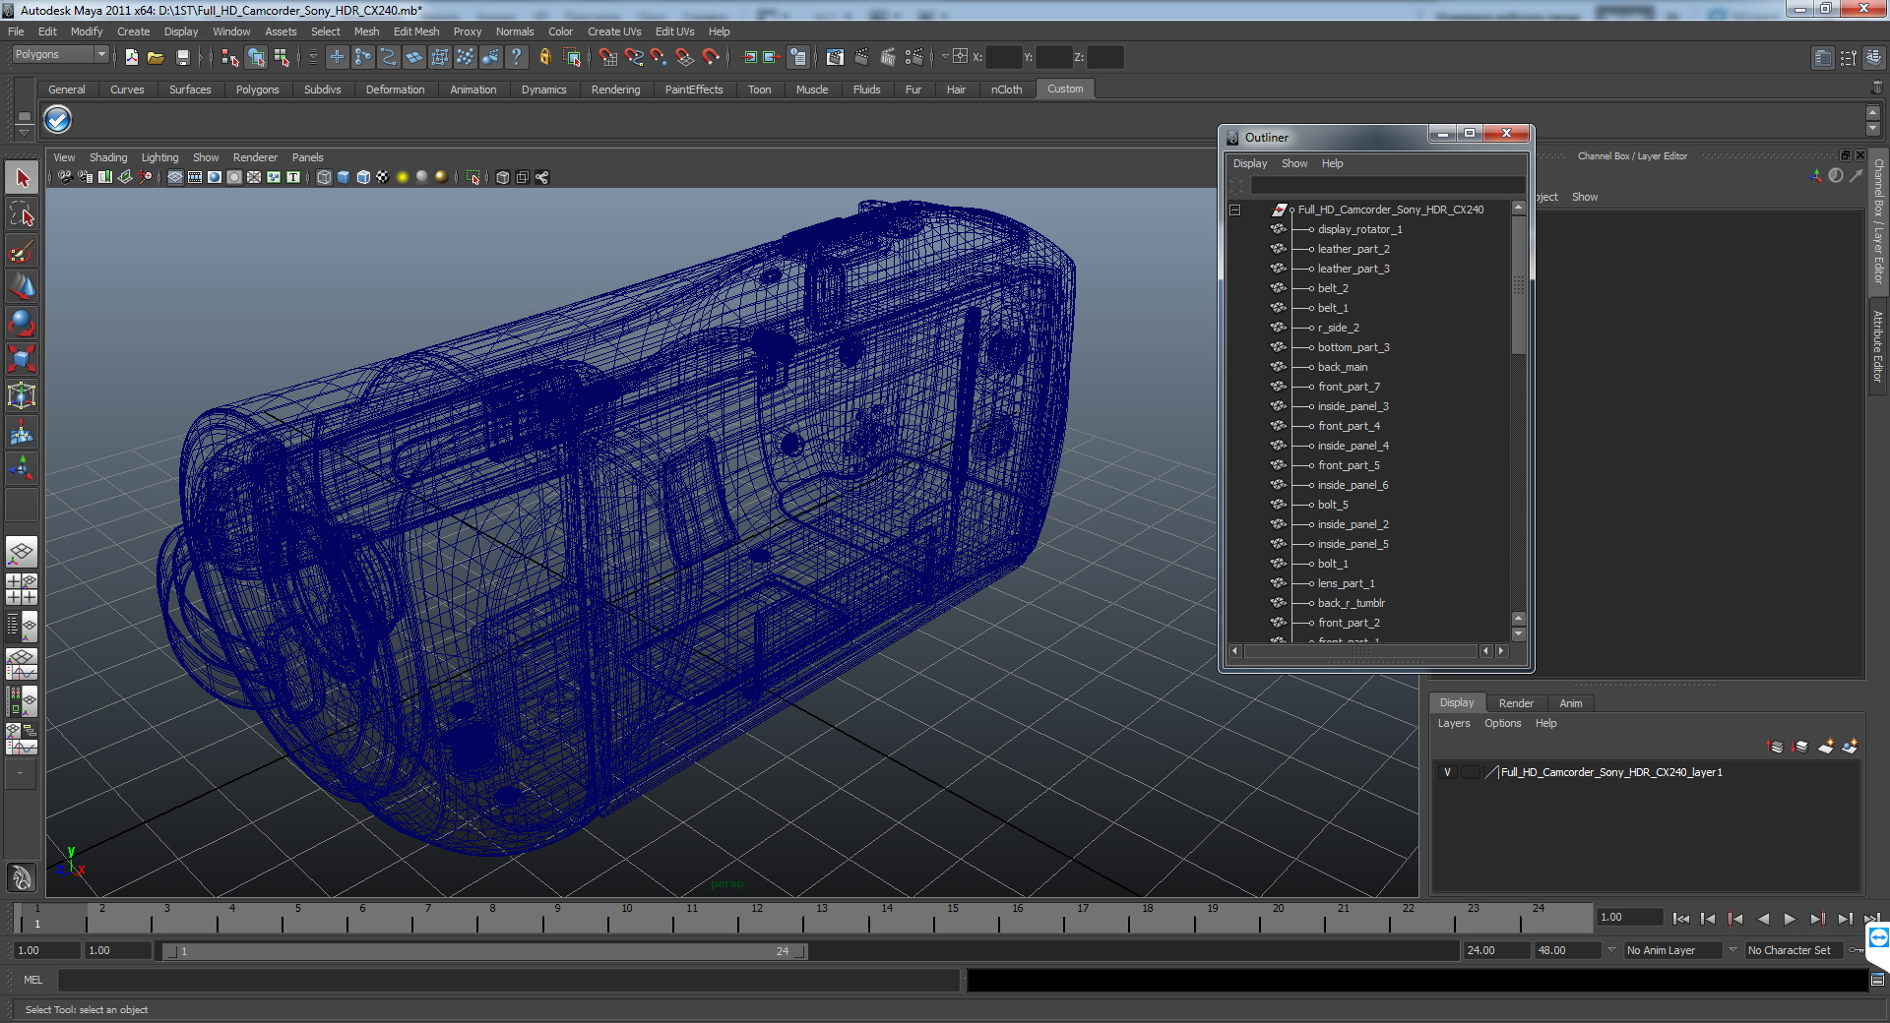Toggle snap to curves magnet

click(634, 58)
